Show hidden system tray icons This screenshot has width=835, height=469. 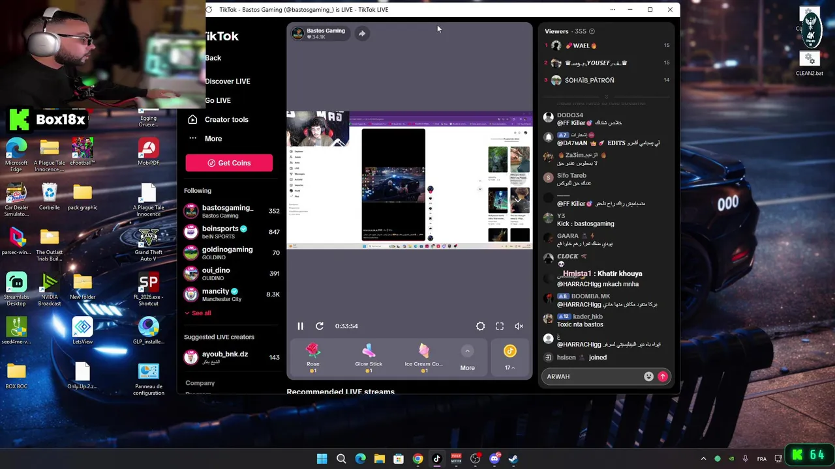(x=703, y=459)
